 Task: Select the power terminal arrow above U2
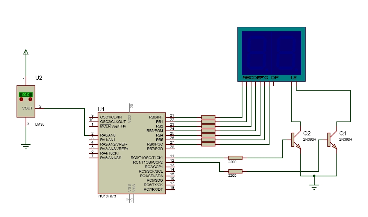26,52
